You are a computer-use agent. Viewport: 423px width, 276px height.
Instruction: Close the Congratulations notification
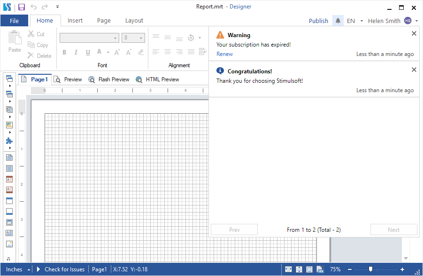click(x=414, y=70)
